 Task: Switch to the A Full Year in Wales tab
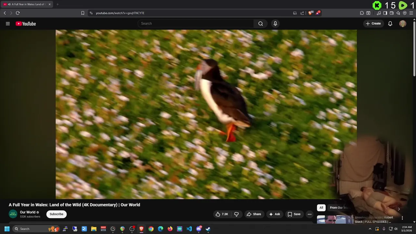coord(27,4)
